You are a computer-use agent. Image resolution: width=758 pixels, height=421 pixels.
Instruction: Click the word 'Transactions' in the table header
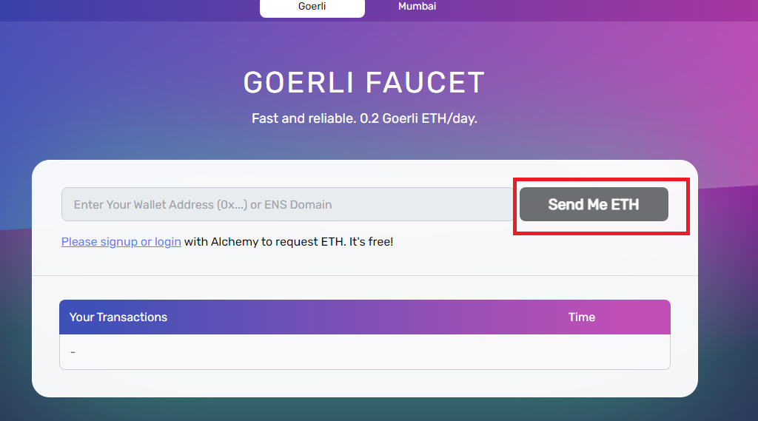pos(132,317)
